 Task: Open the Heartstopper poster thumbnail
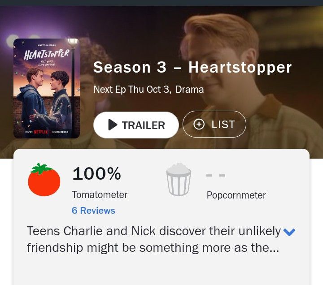click(47, 88)
